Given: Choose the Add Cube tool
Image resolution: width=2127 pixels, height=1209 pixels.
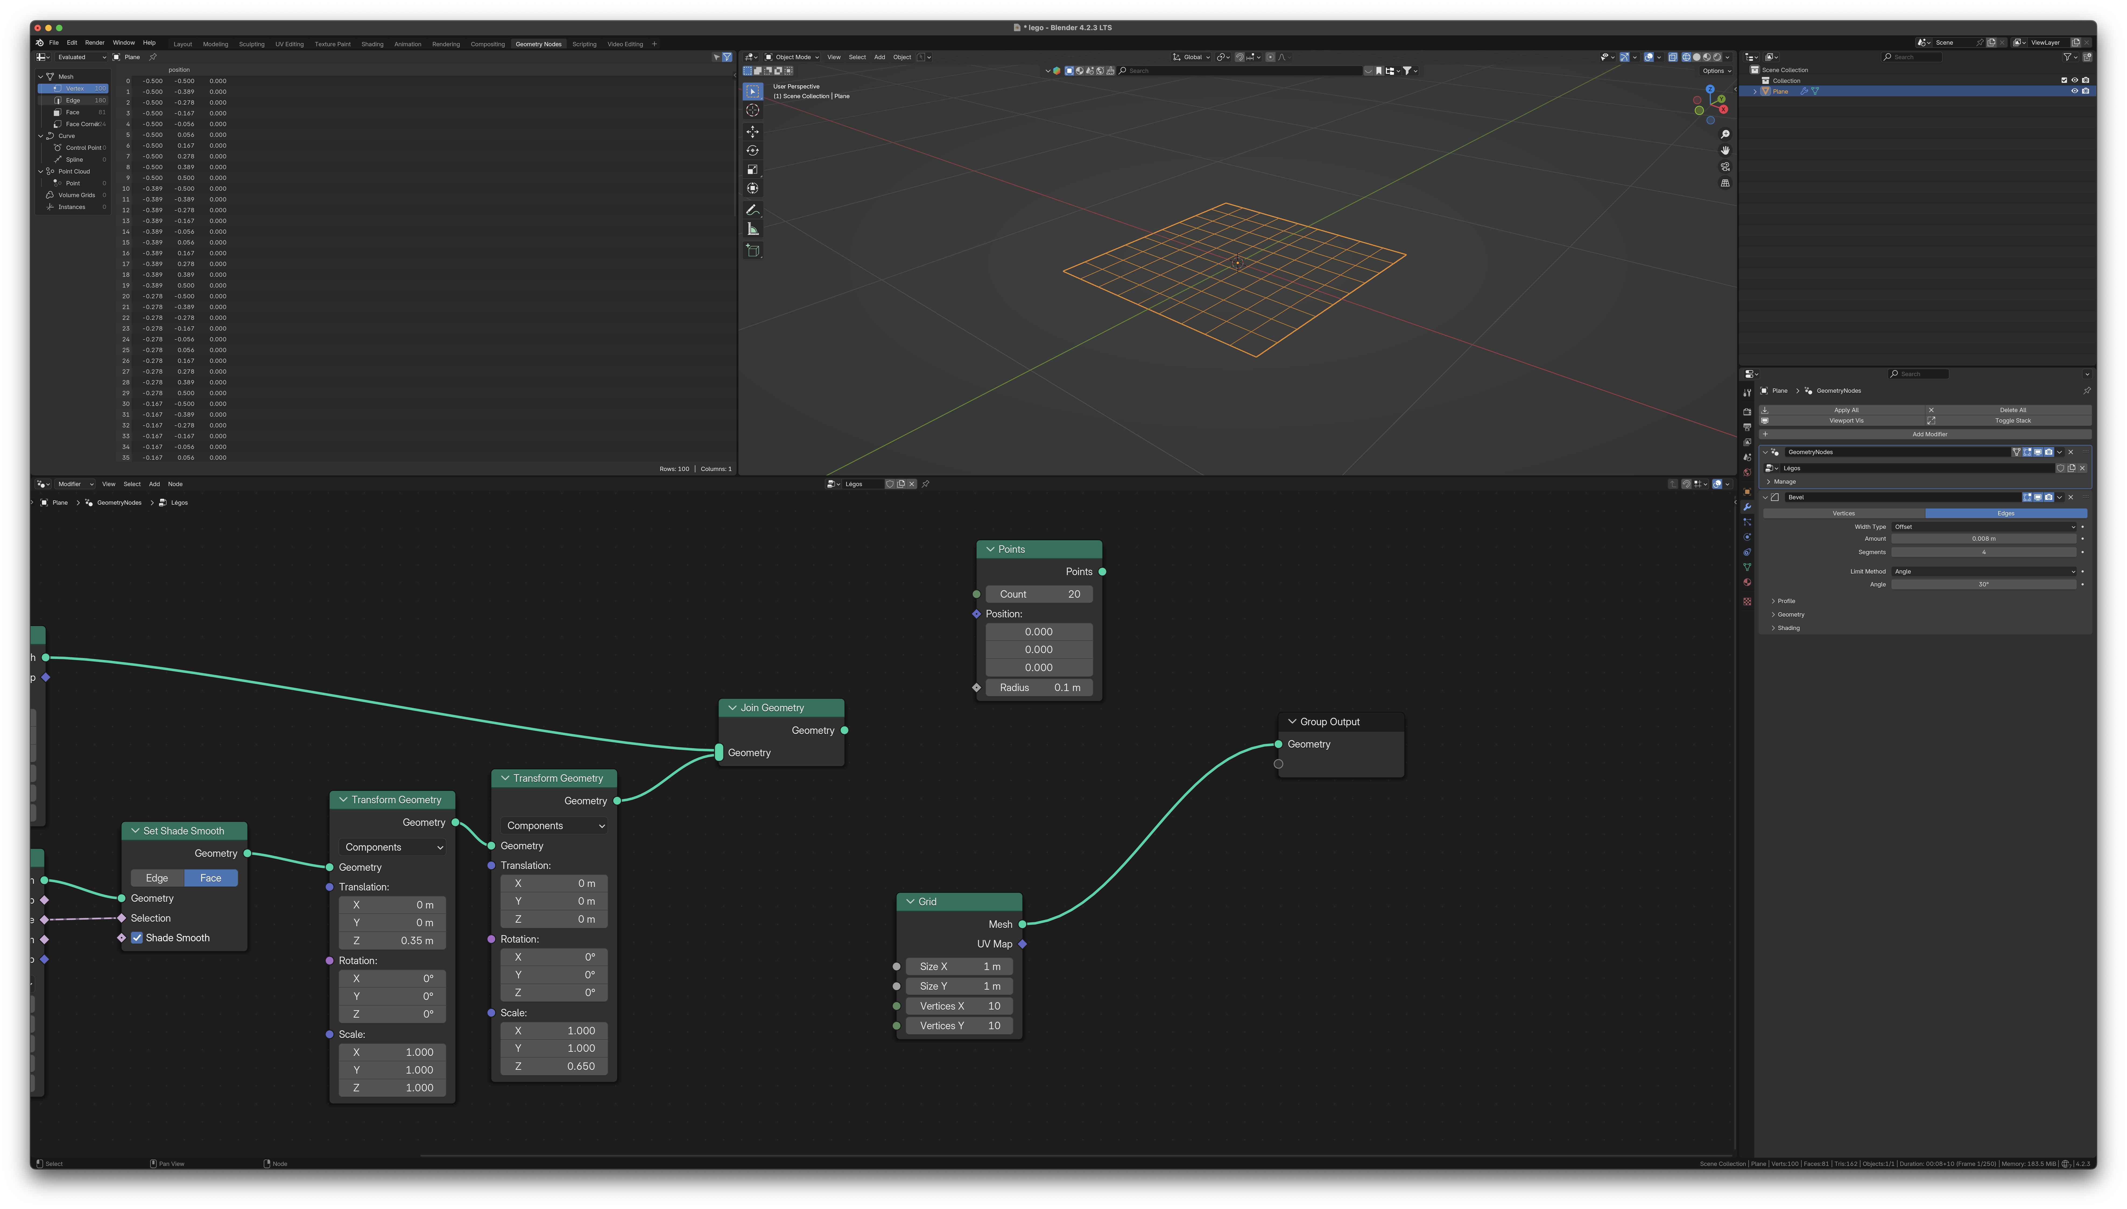Looking at the screenshot, I should coord(752,251).
